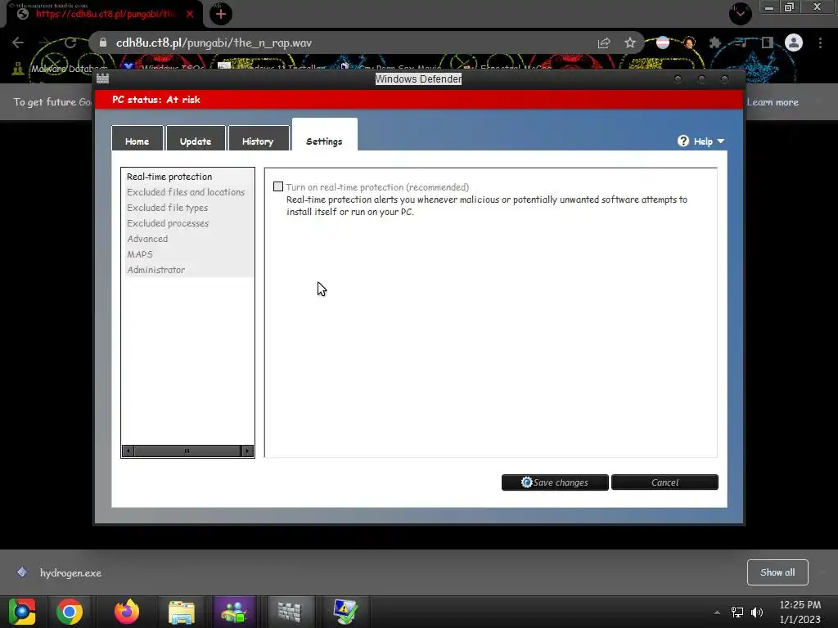The height and width of the screenshot is (628, 838).
Task: Open the Malware Database bookmark
Action: pyautogui.click(x=61, y=69)
